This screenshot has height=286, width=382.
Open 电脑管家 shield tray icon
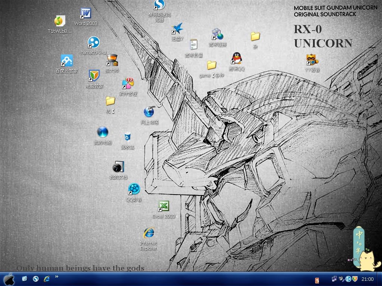pos(355,279)
